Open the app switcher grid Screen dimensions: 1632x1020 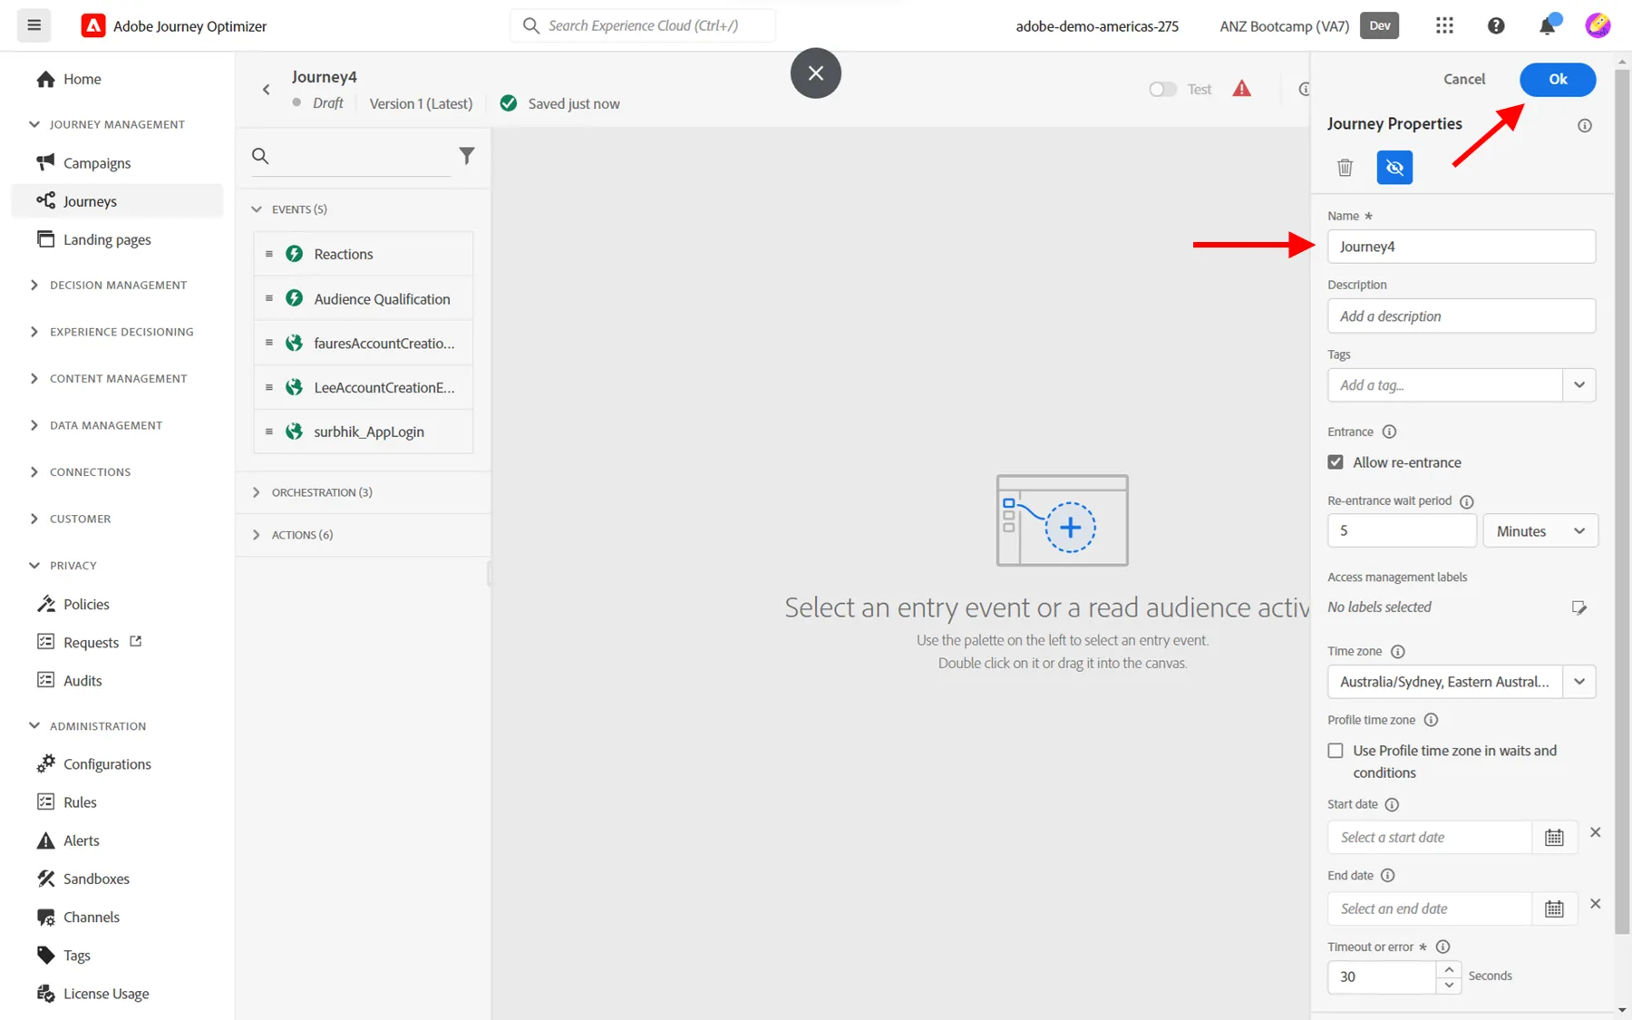(1444, 25)
